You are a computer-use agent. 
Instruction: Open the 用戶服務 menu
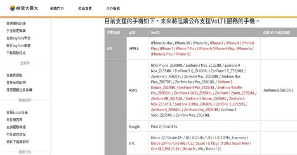click(x=113, y=8)
